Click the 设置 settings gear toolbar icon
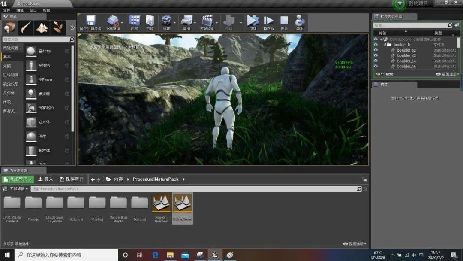The height and width of the screenshot is (261, 463). 166,21
